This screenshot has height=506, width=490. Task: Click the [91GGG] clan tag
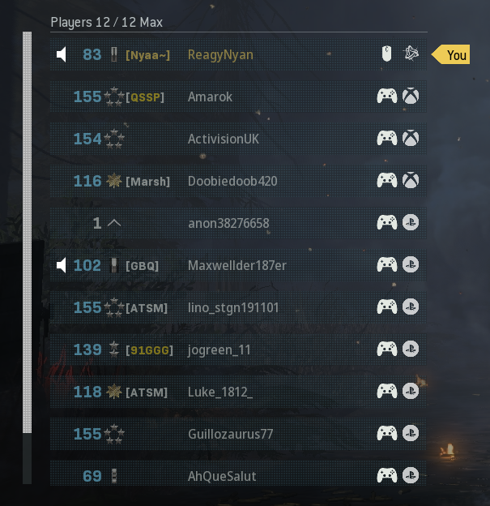[x=149, y=350]
